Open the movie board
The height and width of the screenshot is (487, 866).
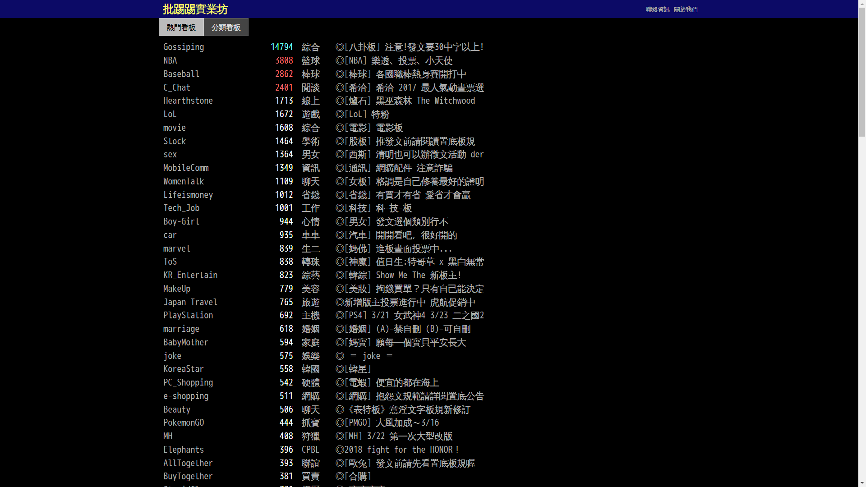pyautogui.click(x=175, y=128)
